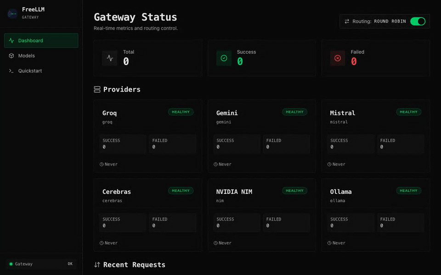
Task: Click the green status dot beside Gateway
Action: click(x=11, y=264)
